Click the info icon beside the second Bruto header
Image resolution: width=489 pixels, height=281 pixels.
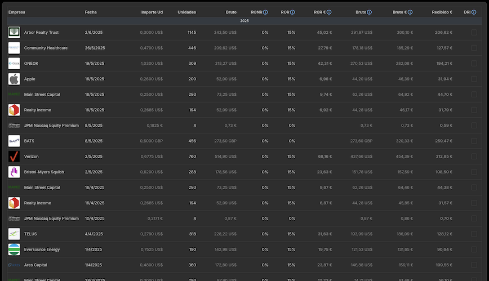coord(369,12)
